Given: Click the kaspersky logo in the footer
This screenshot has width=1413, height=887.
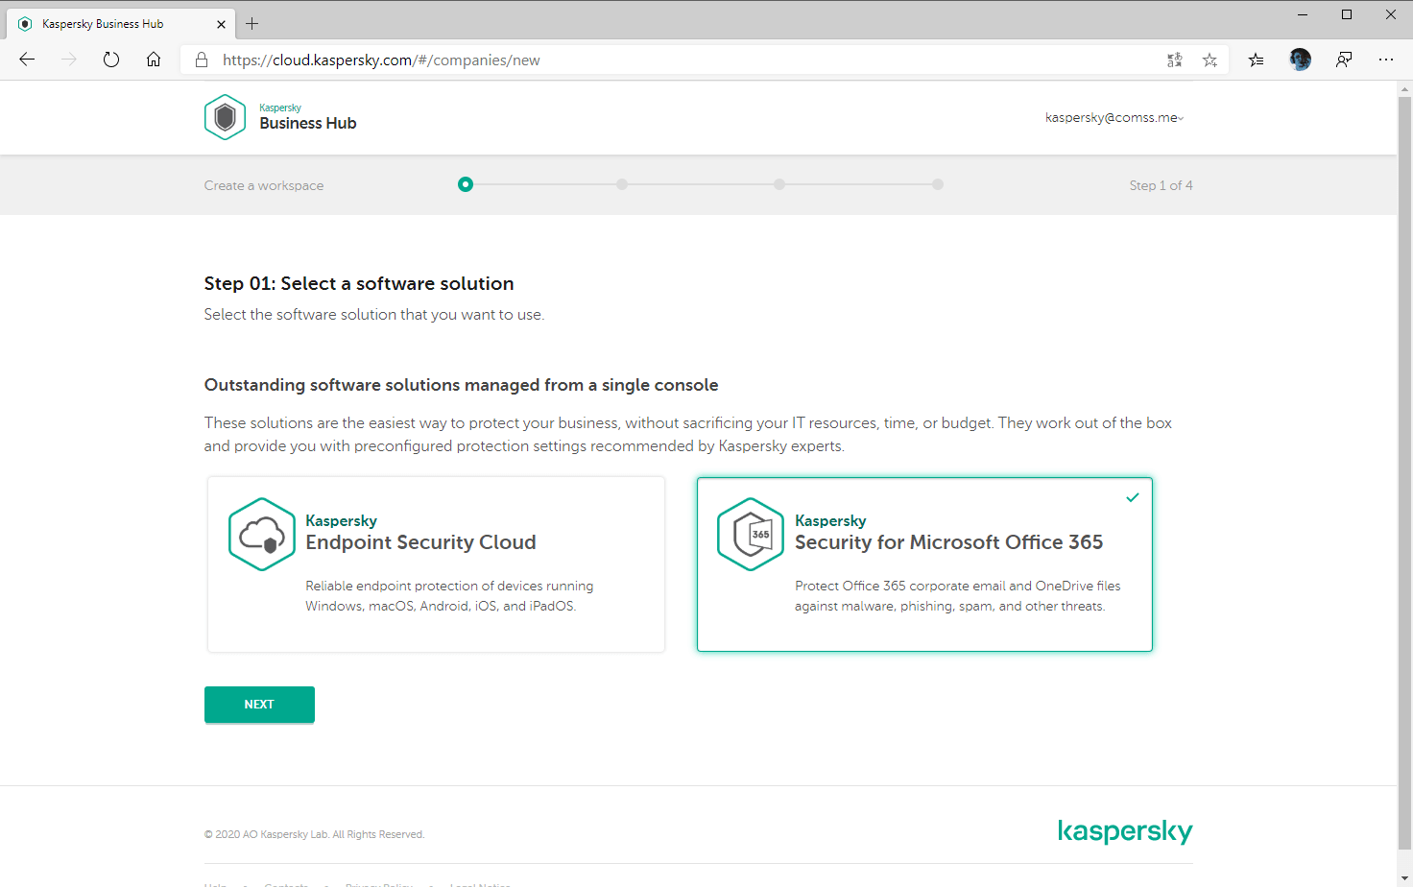Looking at the screenshot, I should click(1125, 831).
